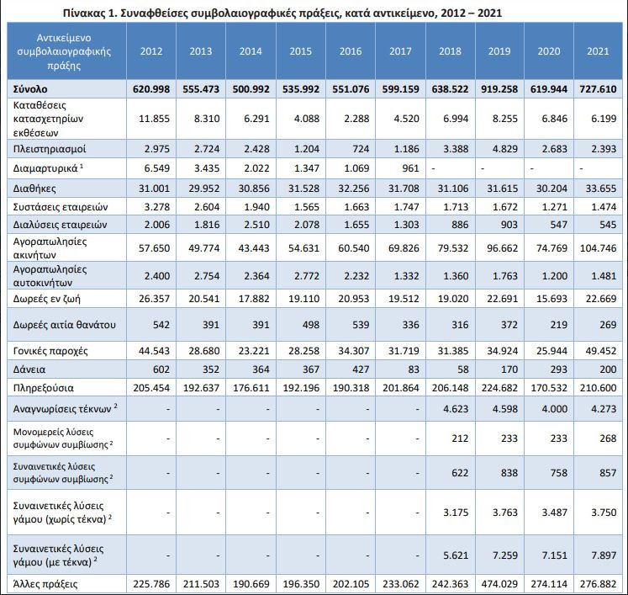Select value 44.543 in Γονικές παροχές row
This screenshot has width=628, height=595.
coord(154,351)
